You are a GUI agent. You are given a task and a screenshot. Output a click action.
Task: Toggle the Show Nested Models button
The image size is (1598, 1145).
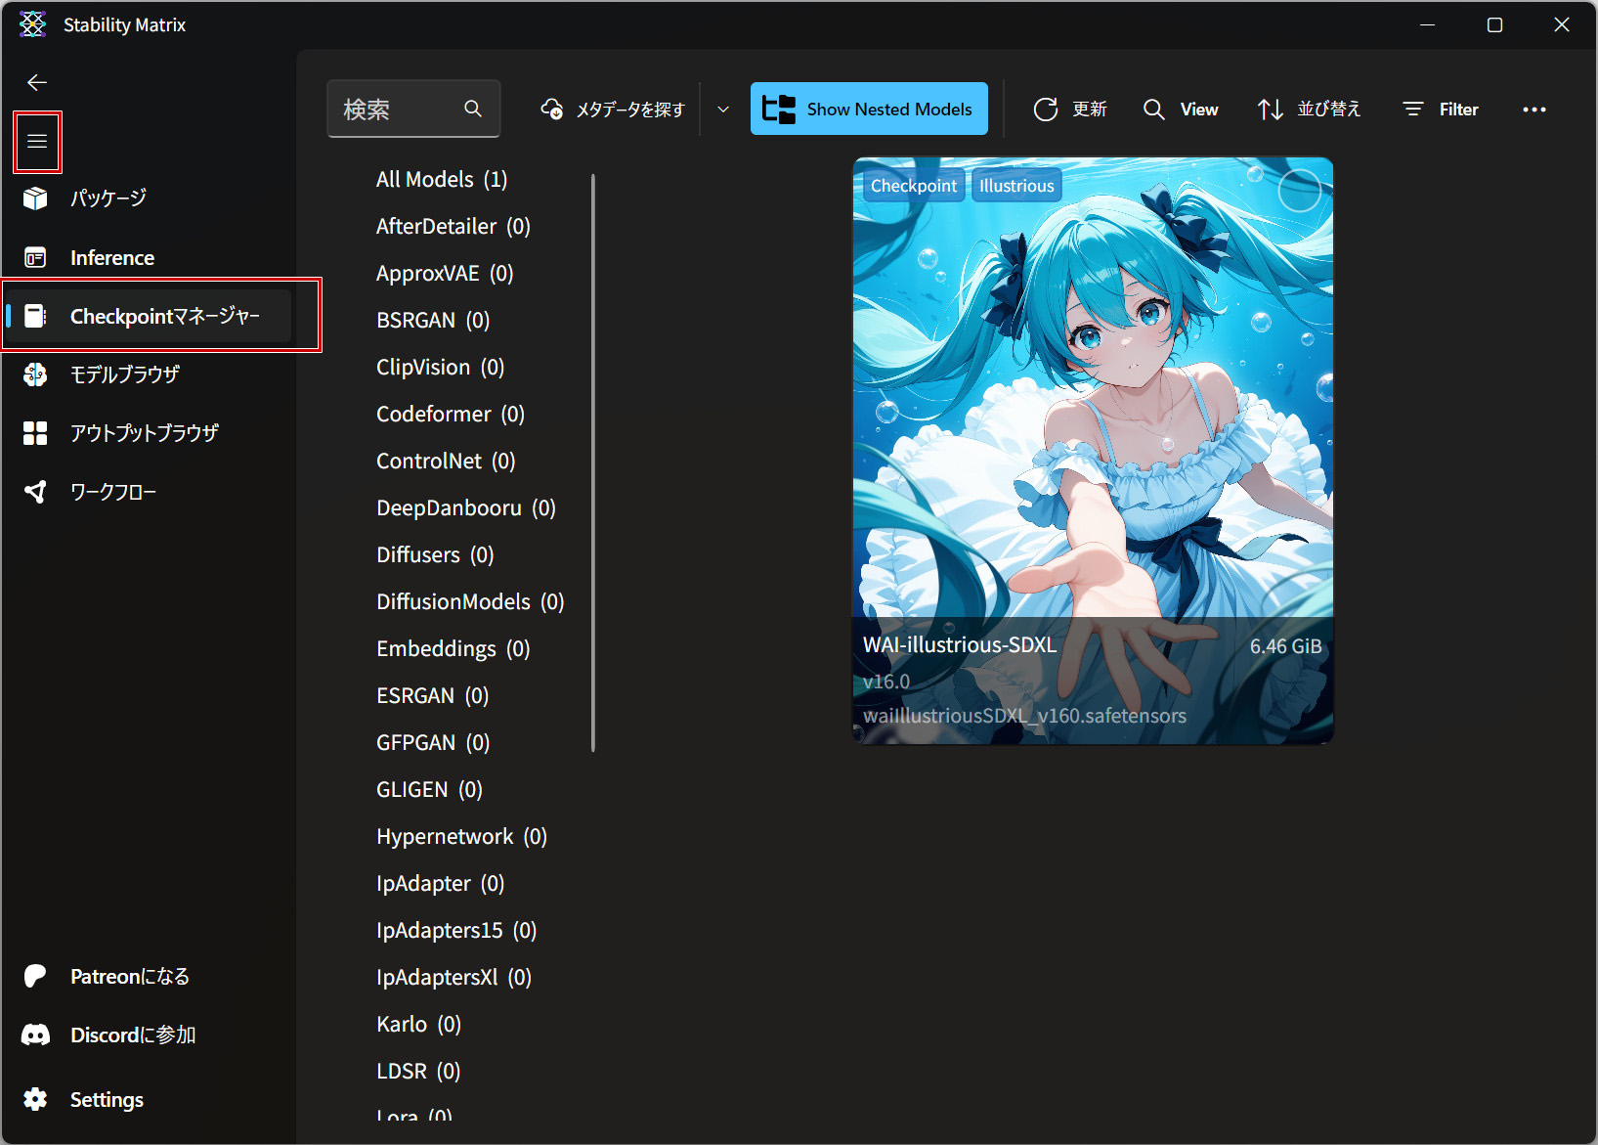click(869, 110)
